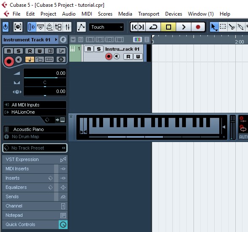Click the automation panel curve icon
The height and width of the screenshot is (232, 248).
[x=81, y=27]
